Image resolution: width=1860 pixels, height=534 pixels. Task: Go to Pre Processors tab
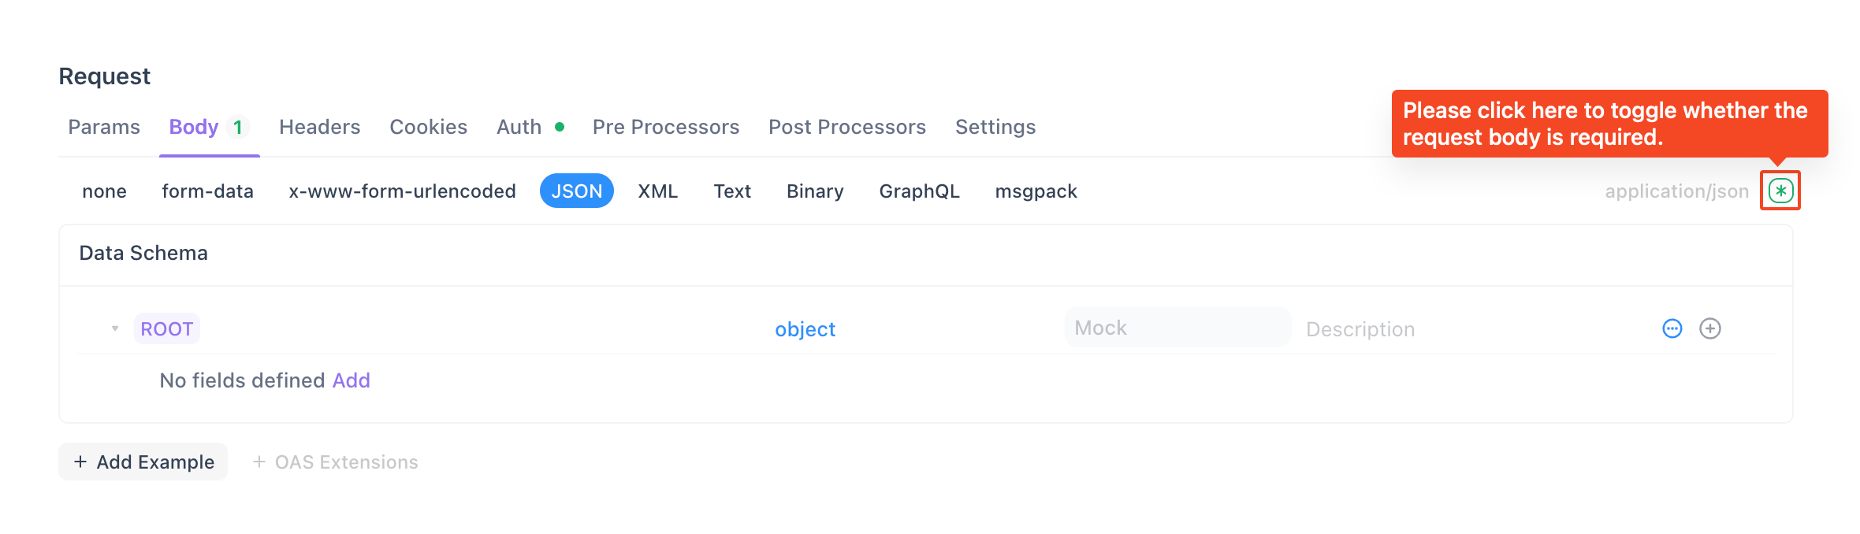pos(666,127)
